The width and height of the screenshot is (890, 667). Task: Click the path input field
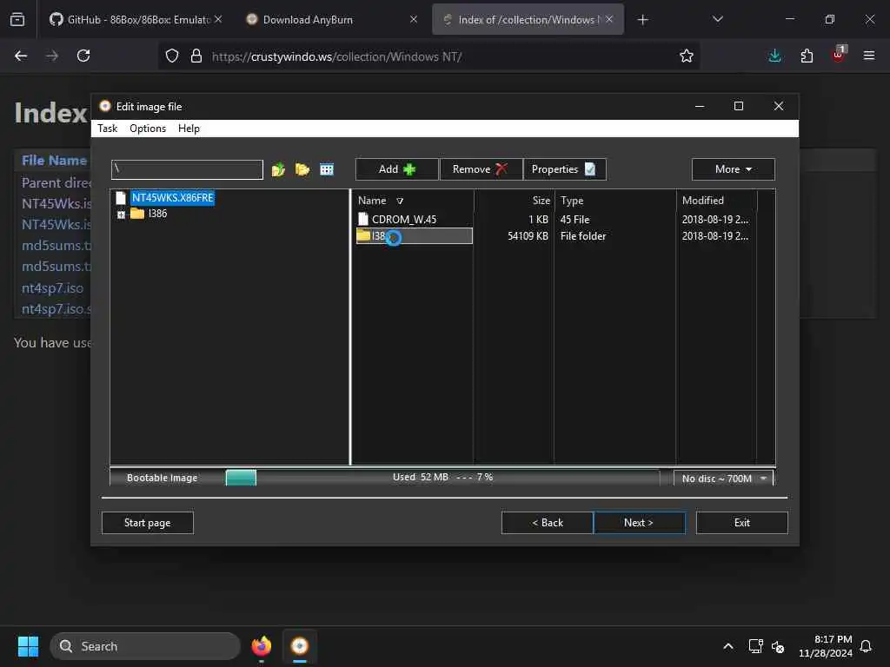[x=188, y=169]
